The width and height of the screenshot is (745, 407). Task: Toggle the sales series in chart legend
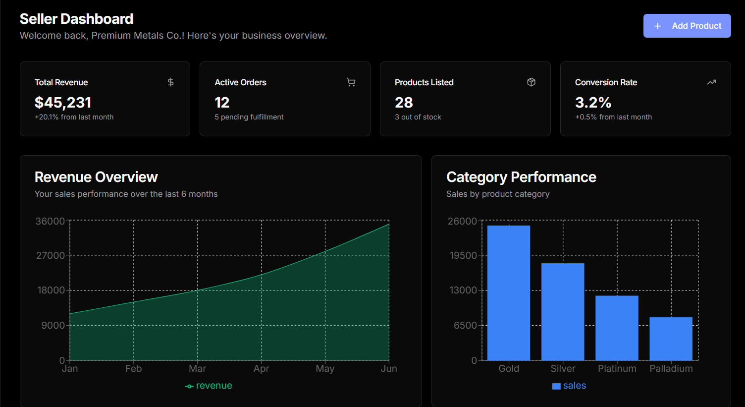569,385
